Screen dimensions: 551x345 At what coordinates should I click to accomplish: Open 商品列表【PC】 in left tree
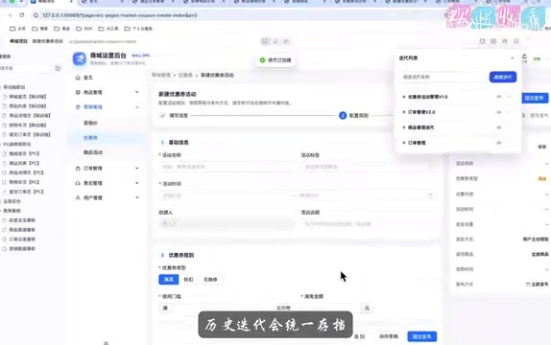[24, 163]
